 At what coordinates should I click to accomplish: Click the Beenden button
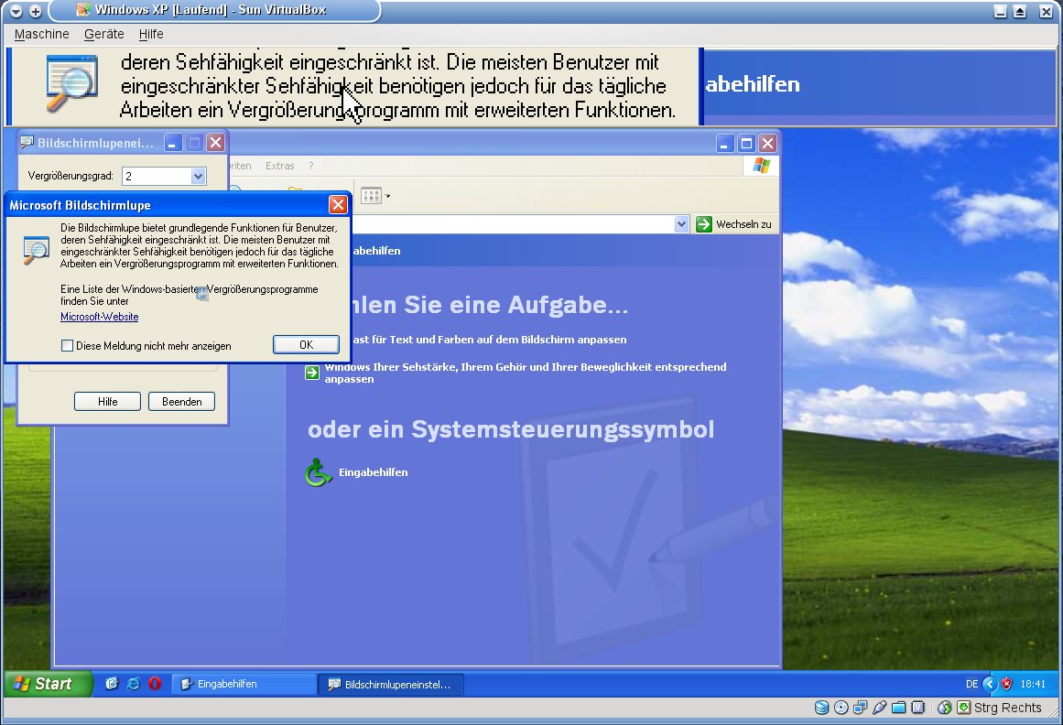click(181, 401)
